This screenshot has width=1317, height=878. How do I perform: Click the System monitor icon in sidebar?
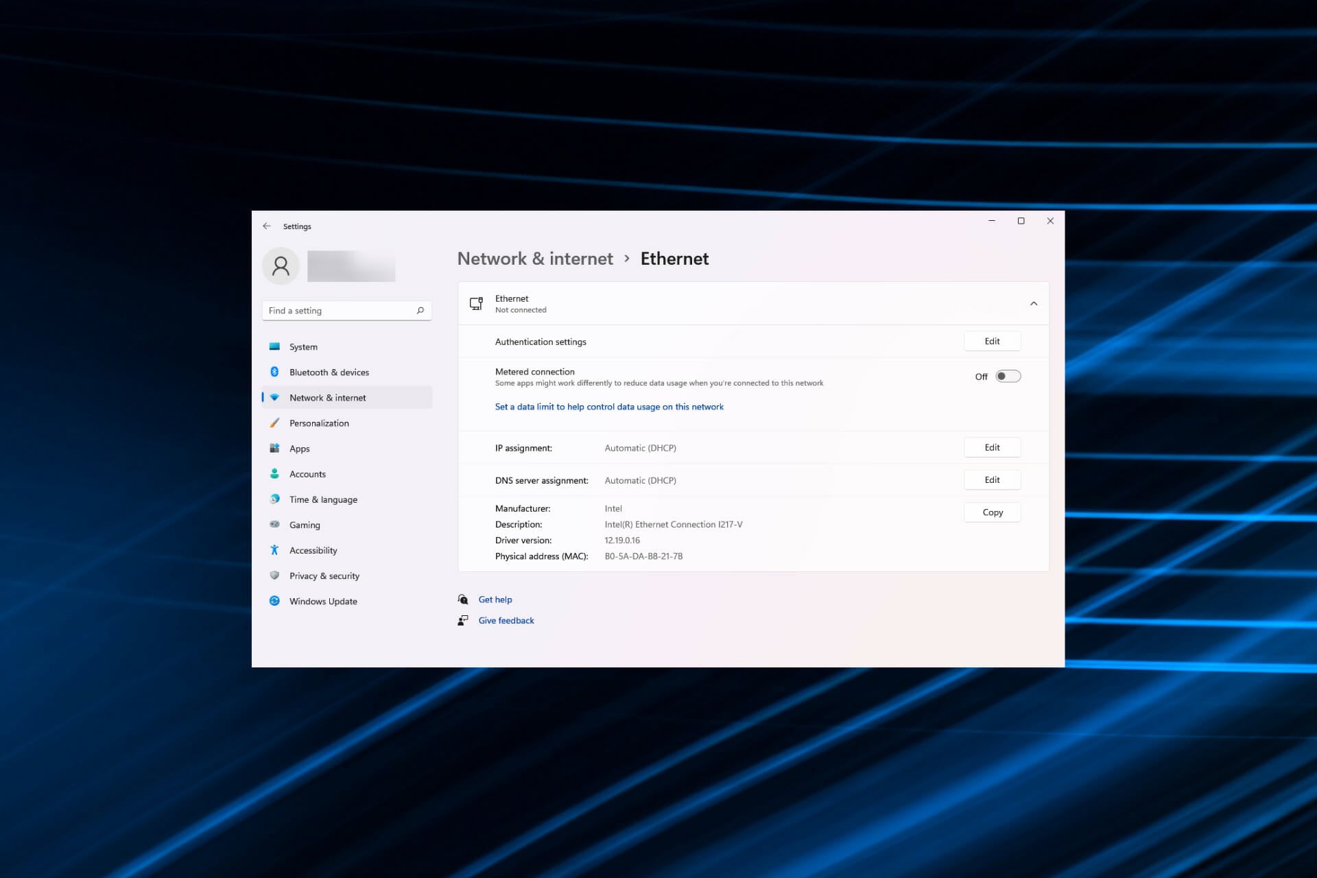274,346
